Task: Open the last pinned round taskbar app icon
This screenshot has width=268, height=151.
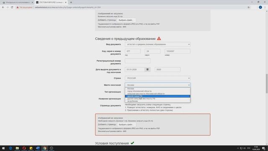Action: pos(52,148)
